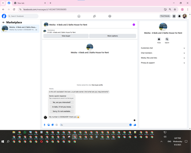Click the View buyer button
Screen dimensions: 191x153
[66, 36]
